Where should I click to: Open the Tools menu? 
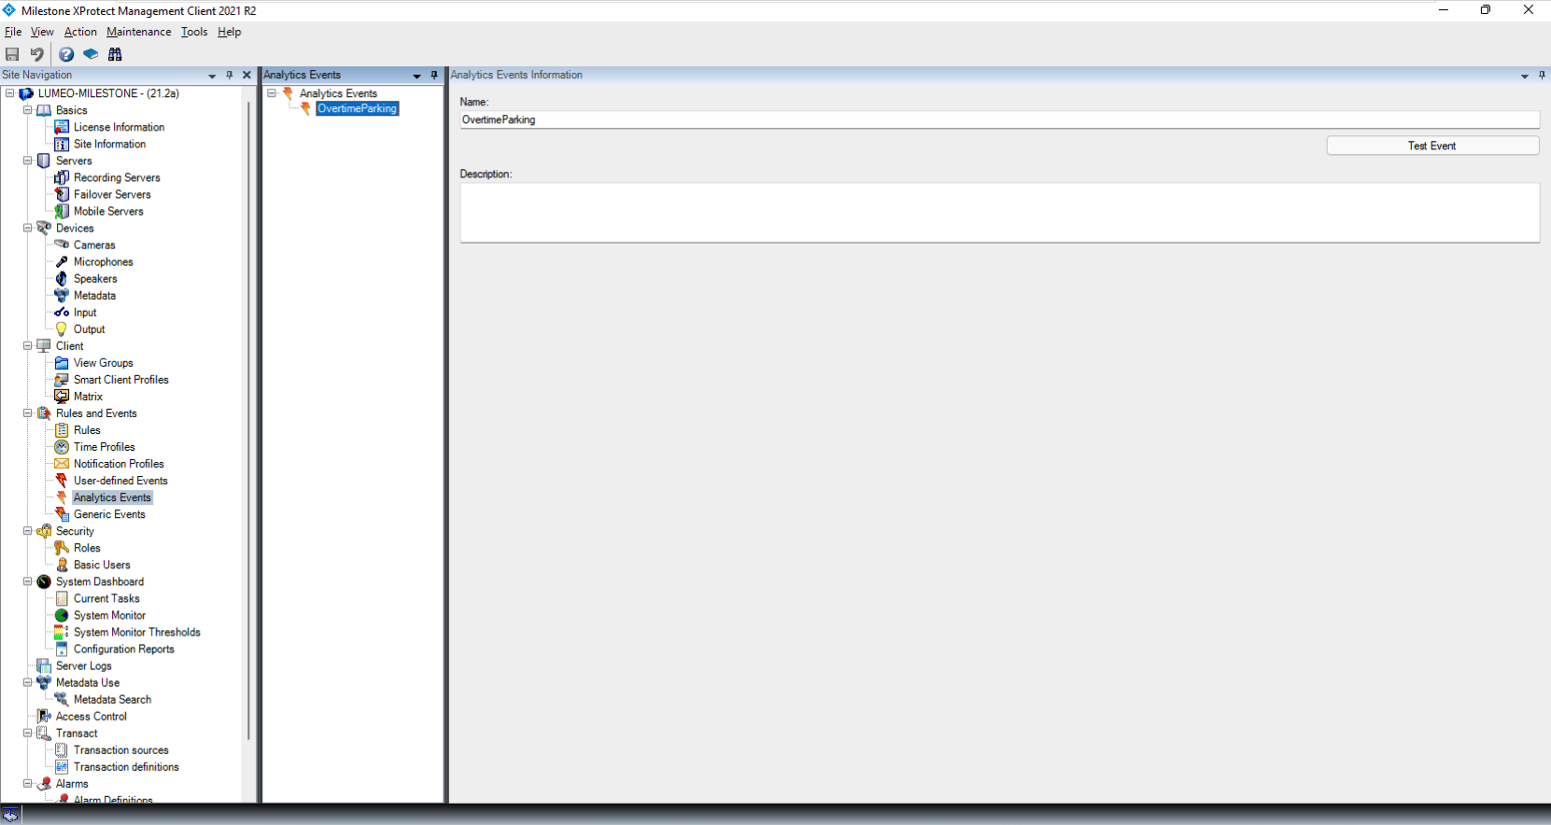(194, 32)
